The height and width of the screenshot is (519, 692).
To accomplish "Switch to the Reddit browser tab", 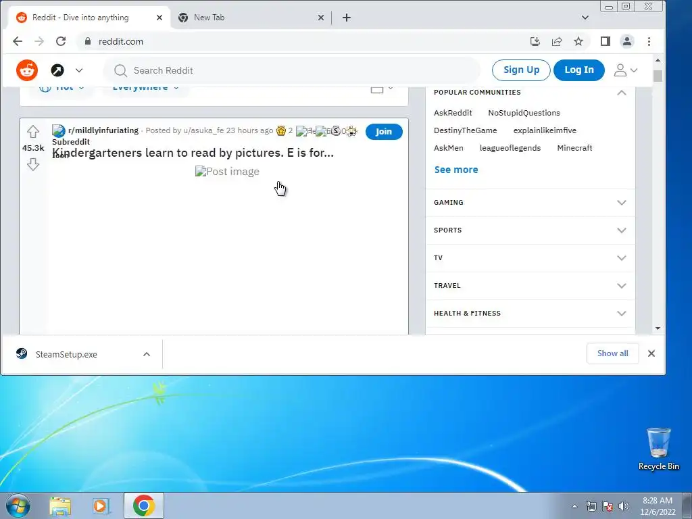I will 82,18.
